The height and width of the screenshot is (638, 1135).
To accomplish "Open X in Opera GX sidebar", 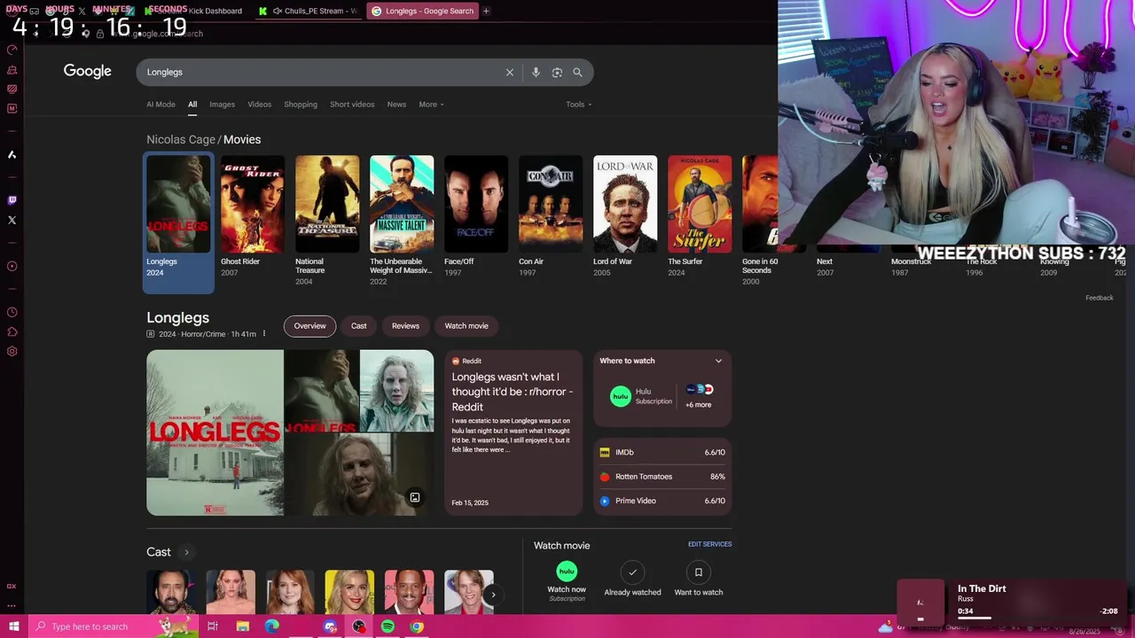I will click(12, 220).
